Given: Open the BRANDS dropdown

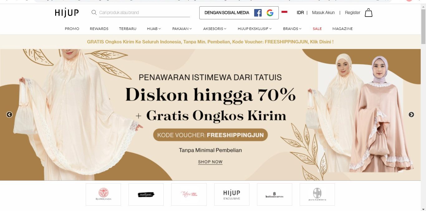Looking at the screenshot, I should (x=292, y=29).
